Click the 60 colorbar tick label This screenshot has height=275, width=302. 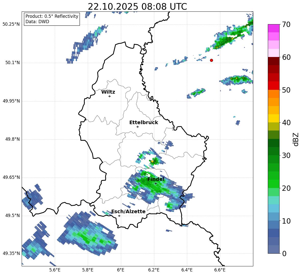[x=286, y=57]
